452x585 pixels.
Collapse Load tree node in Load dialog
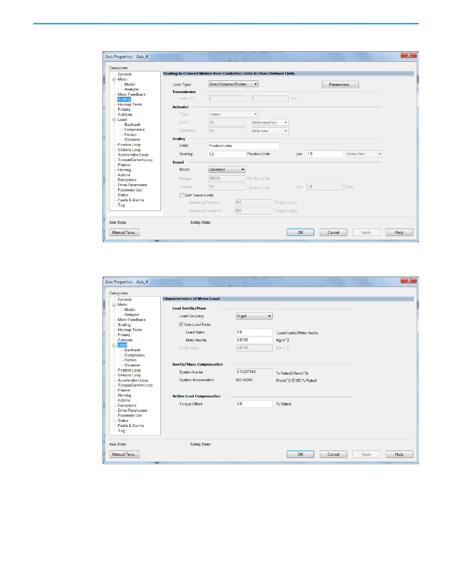114,345
